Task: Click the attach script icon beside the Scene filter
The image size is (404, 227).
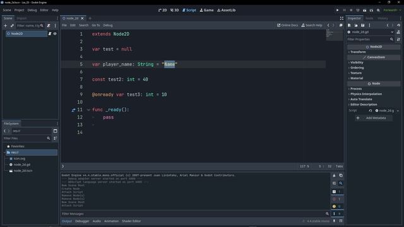Action: tap(49, 26)
